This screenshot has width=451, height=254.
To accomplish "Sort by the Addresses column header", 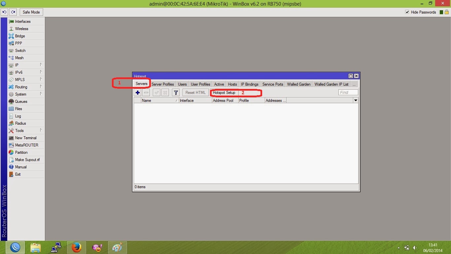I will 276,101.
